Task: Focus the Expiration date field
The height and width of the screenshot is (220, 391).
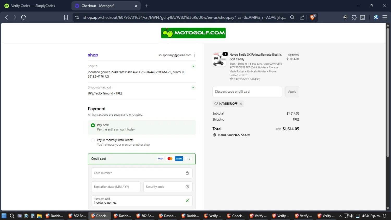Action: coord(116,187)
